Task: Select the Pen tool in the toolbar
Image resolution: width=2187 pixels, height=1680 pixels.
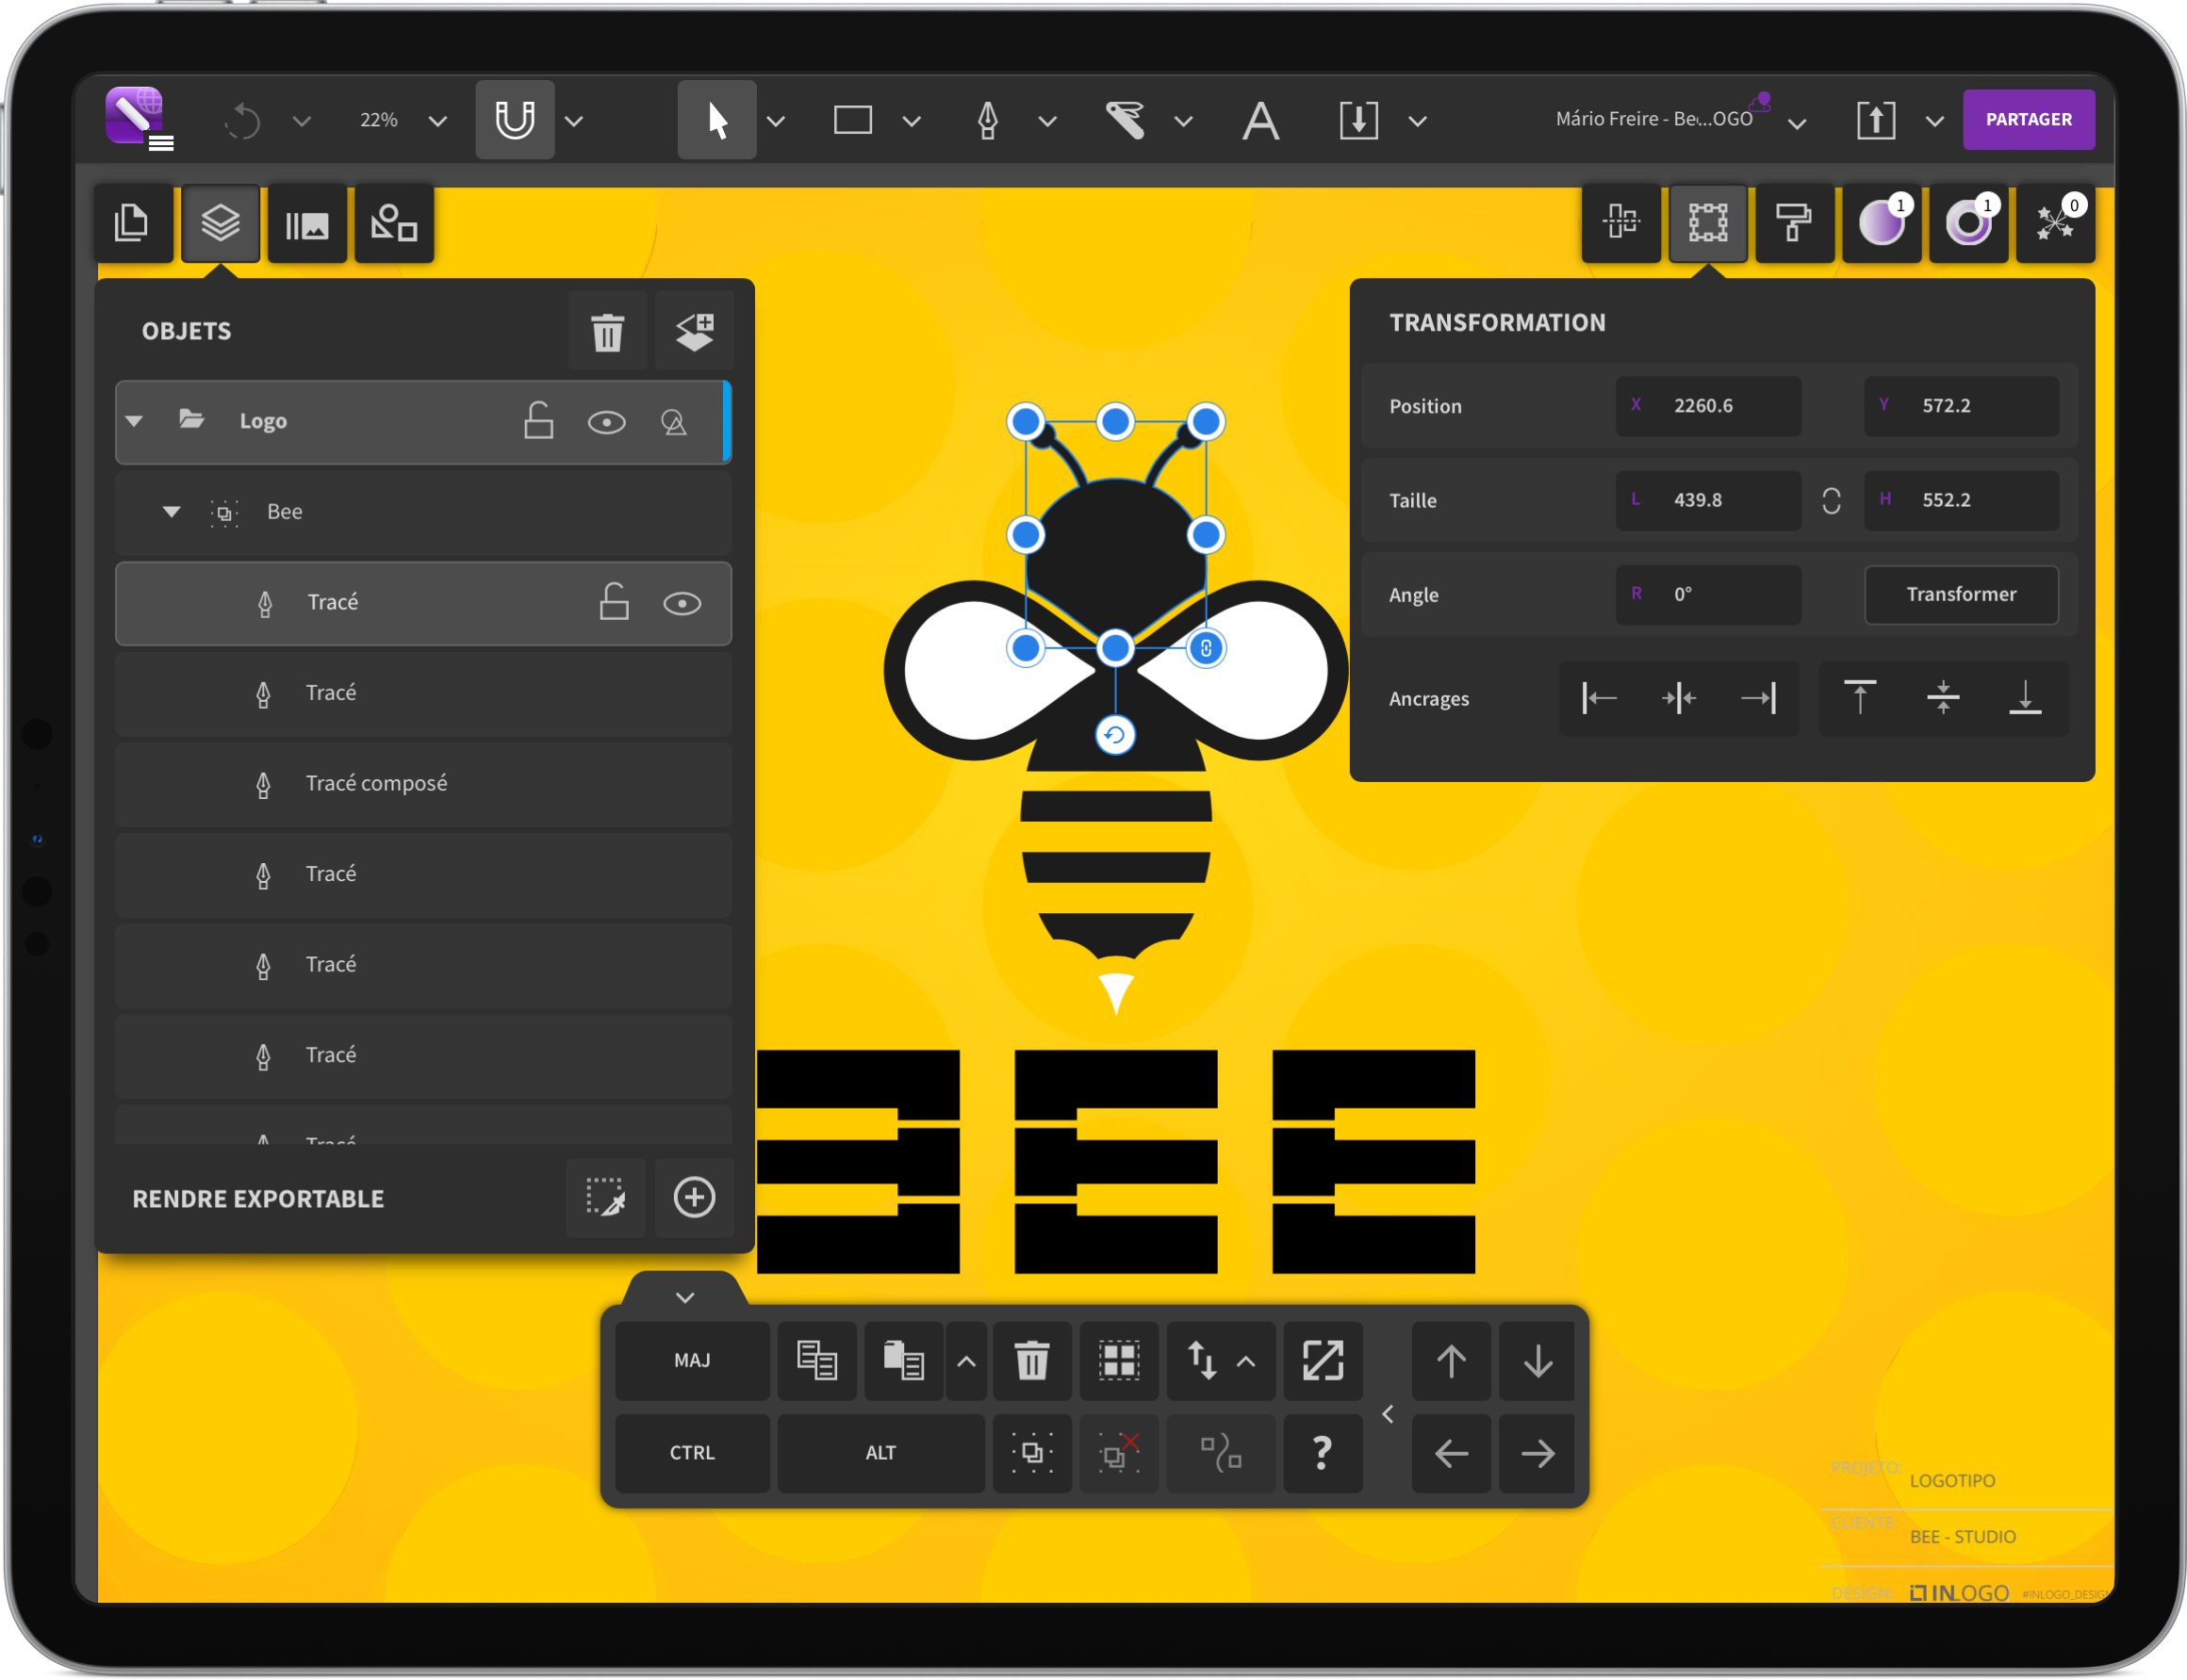Action: 989,119
